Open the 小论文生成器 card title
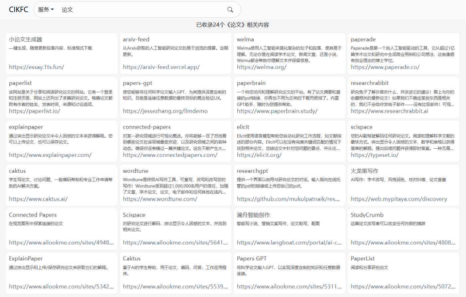This screenshot has height=297, width=466. 26,39
